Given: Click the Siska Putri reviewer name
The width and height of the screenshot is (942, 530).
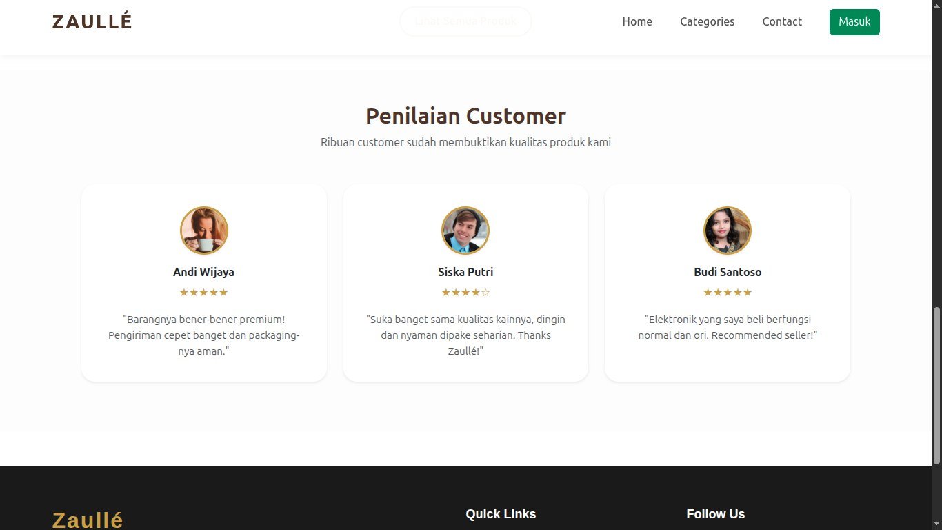Looking at the screenshot, I should (465, 272).
